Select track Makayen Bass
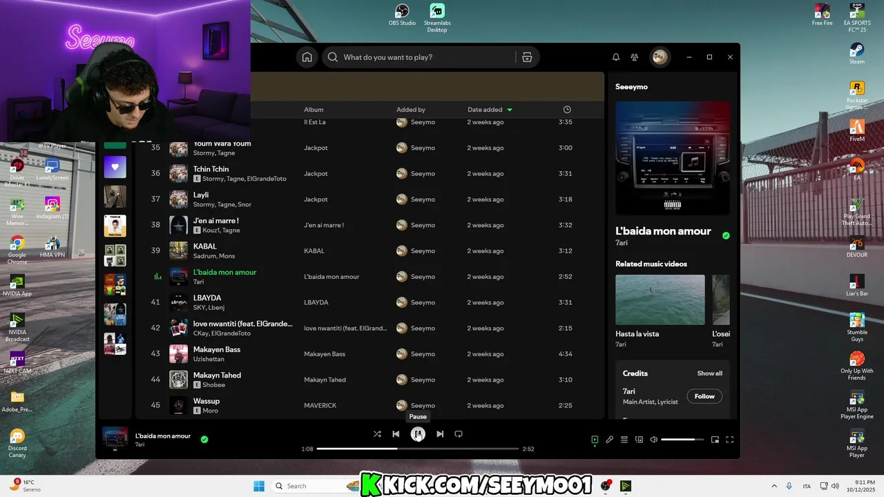Image resolution: width=884 pixels, height=497 pixels. [369, 354]
